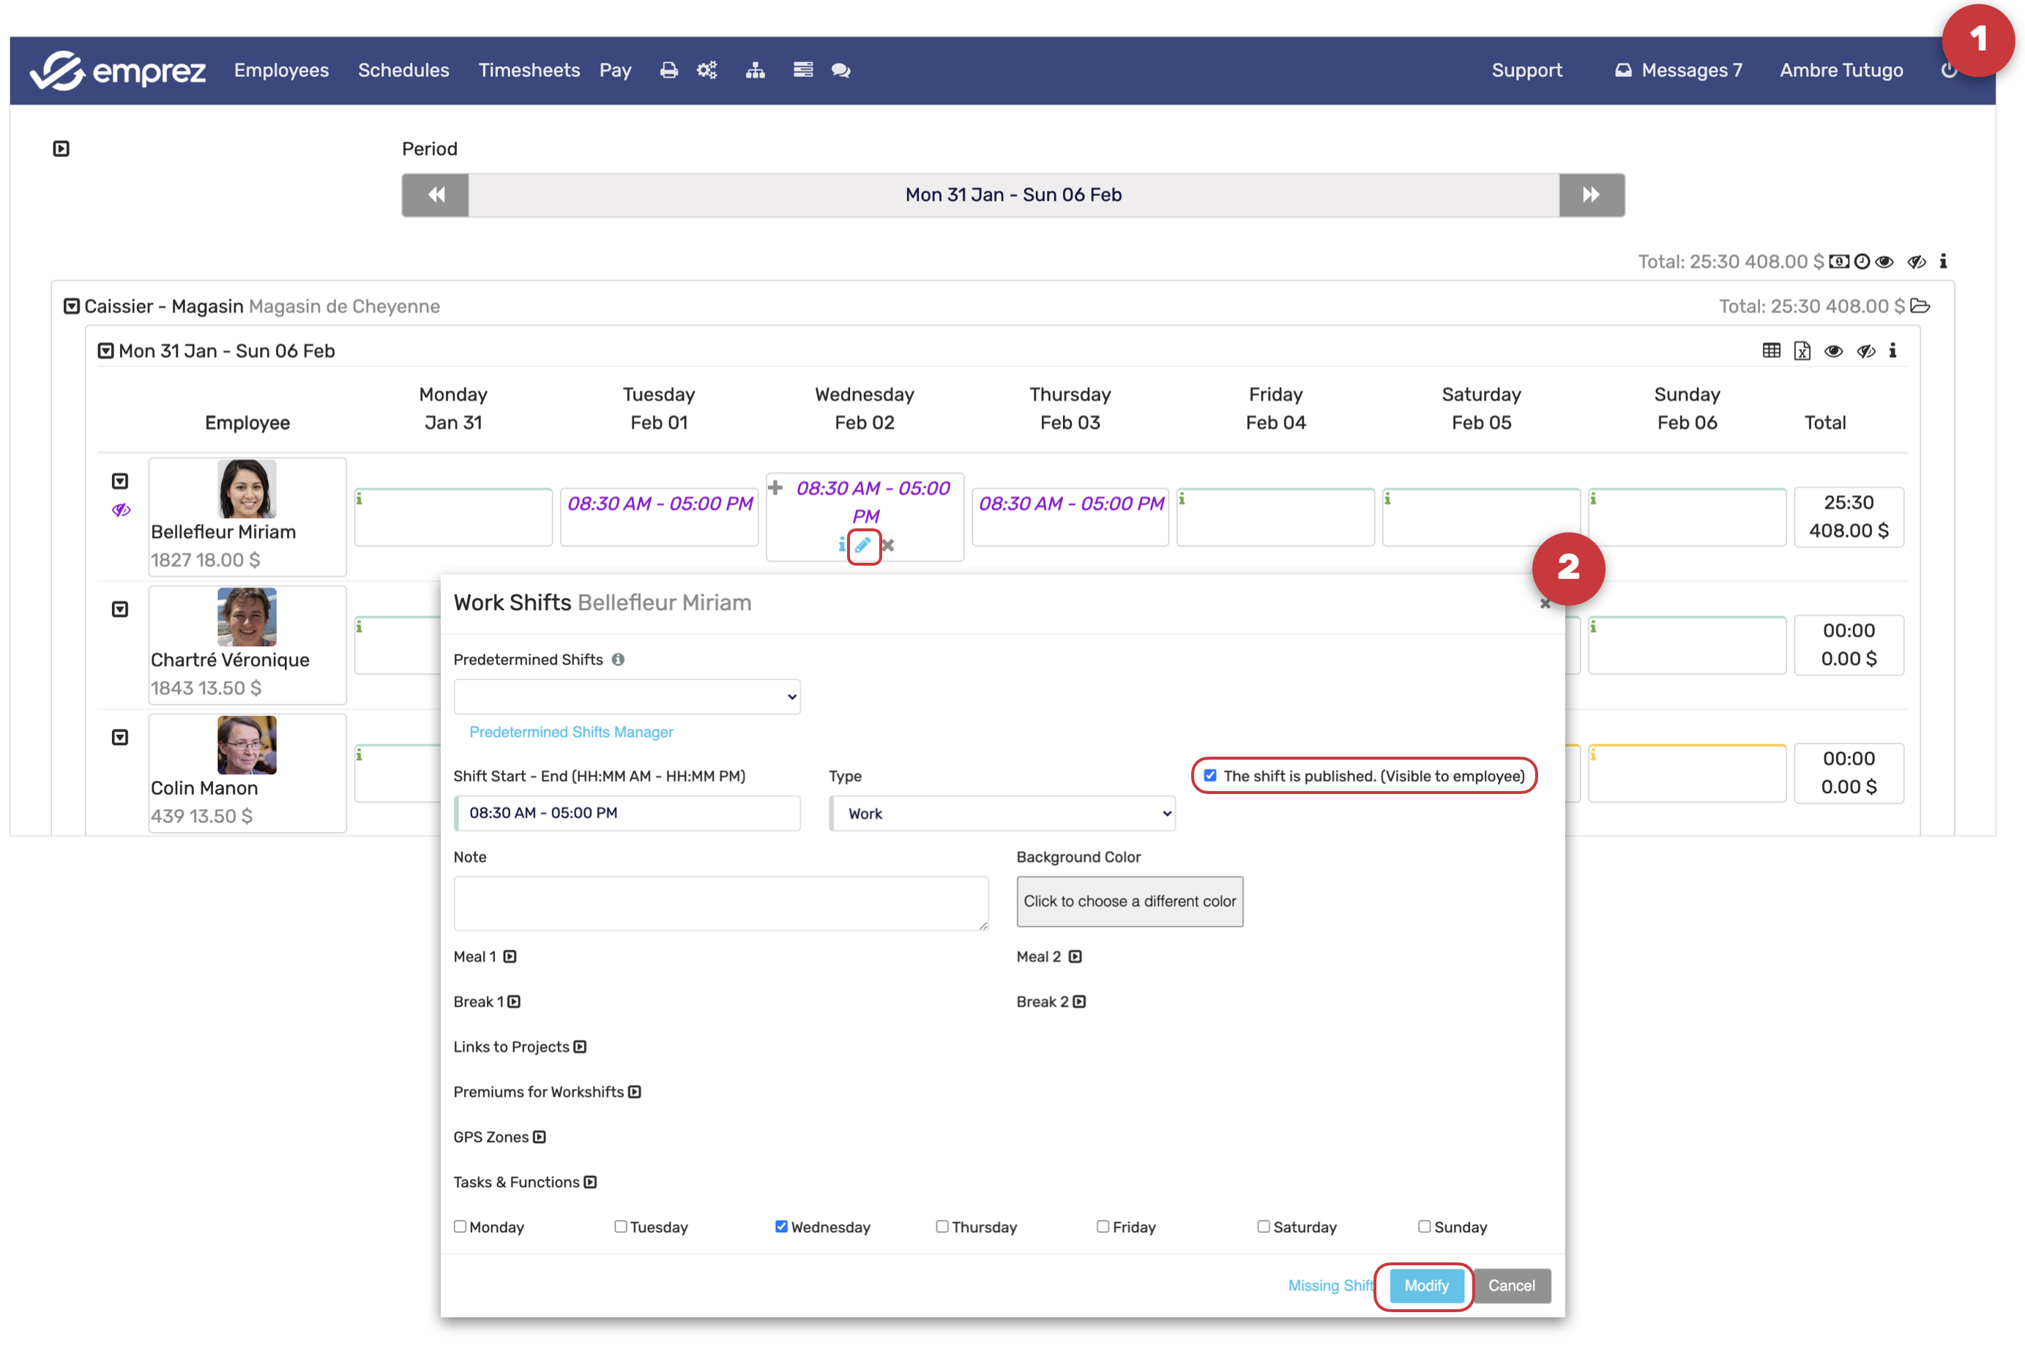Click the Shift Start - End time field

tap(627, 813)
